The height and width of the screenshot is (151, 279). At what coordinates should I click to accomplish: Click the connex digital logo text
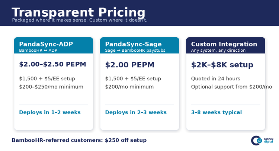[268, 141]
